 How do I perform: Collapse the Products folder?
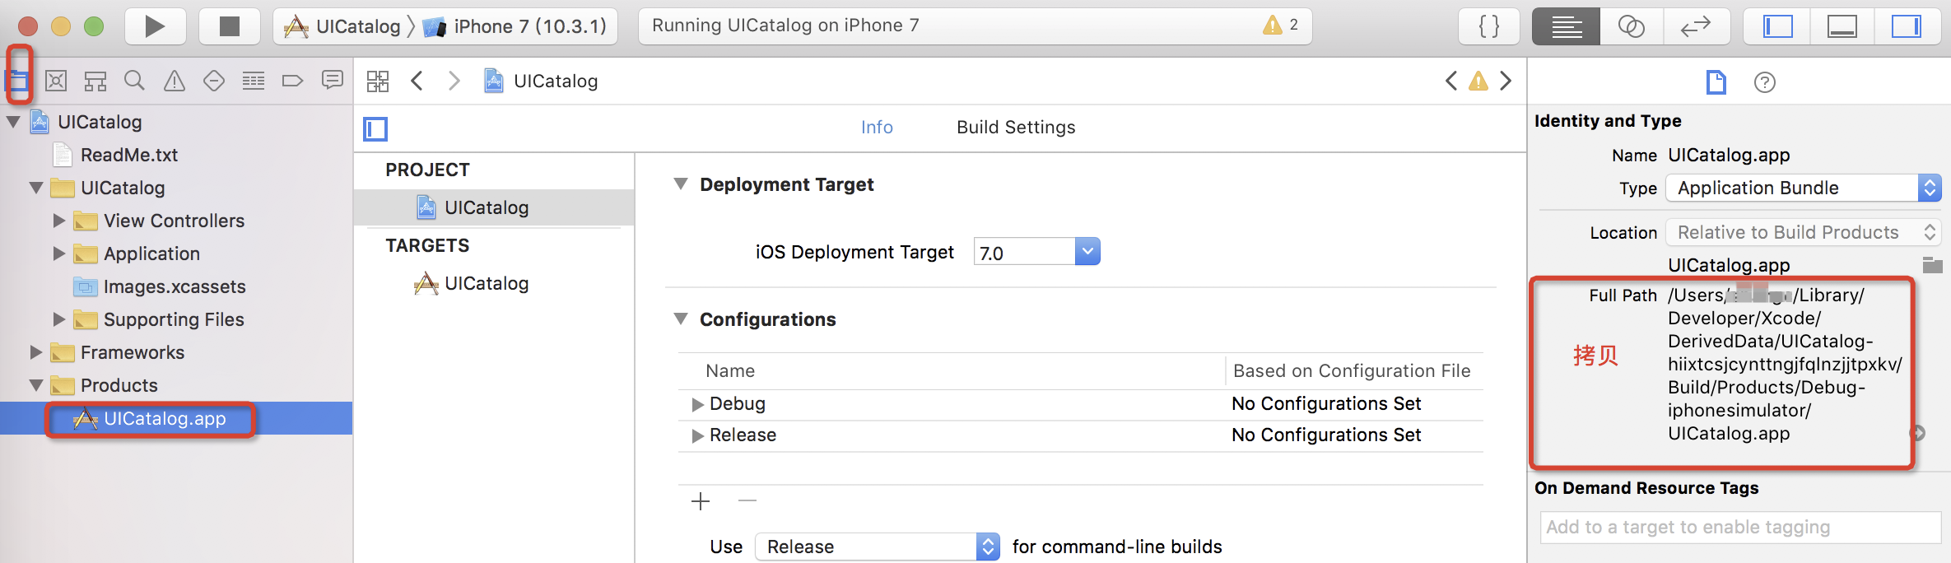pos(36,385)
